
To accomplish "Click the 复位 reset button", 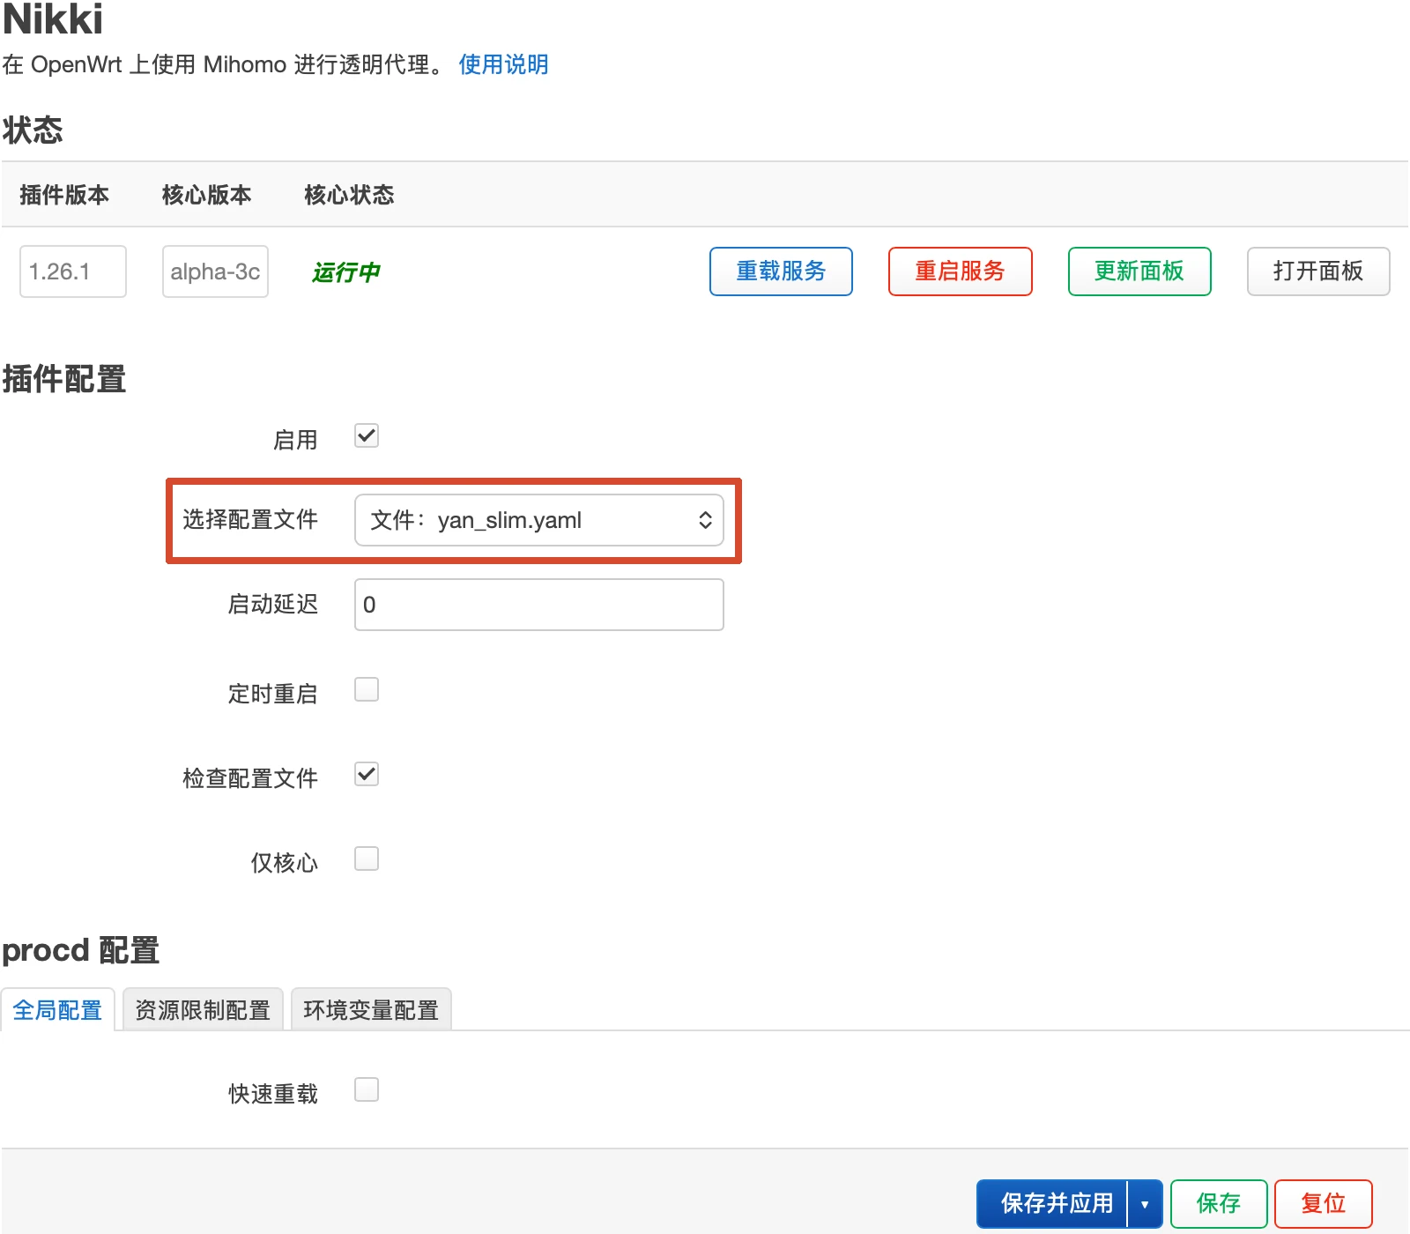I will pos(1324,1203).
